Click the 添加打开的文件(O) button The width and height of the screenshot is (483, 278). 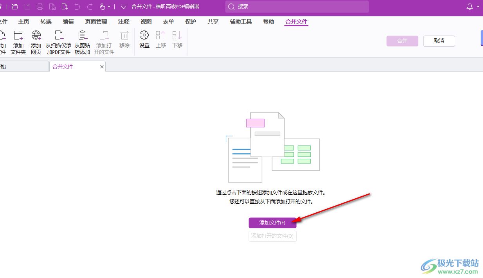272,236
